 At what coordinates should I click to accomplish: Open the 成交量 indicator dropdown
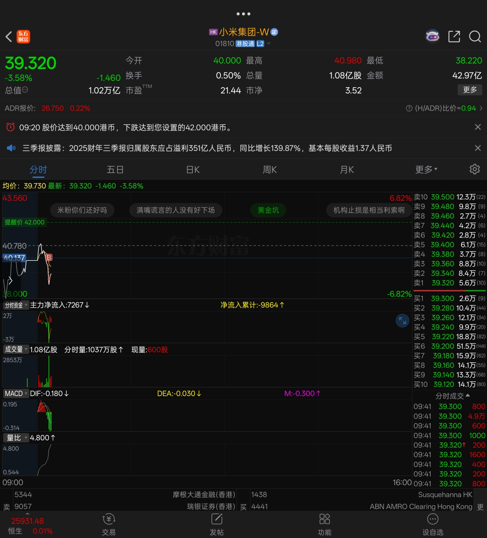[16, 349]
